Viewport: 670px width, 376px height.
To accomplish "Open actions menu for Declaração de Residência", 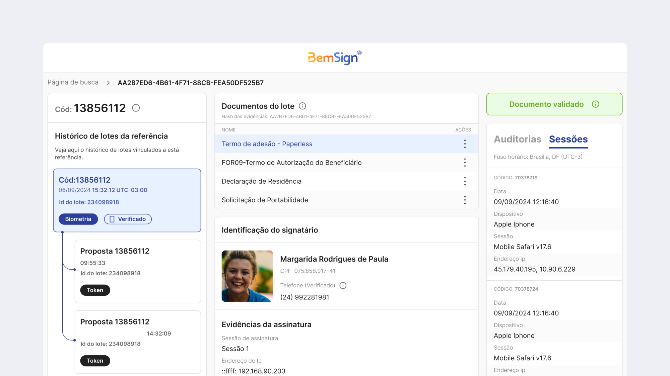I will (465, 181).
